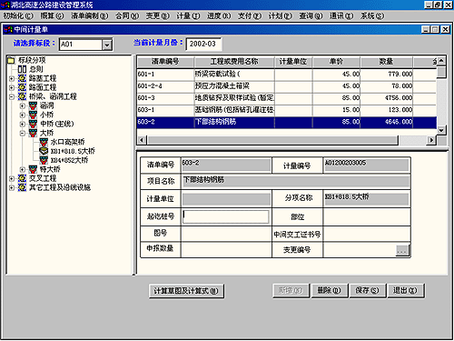Click the red icon beside 大桥
Viewport: 454px width, 341px height.
pyautogui.click(x=33, y=133)
